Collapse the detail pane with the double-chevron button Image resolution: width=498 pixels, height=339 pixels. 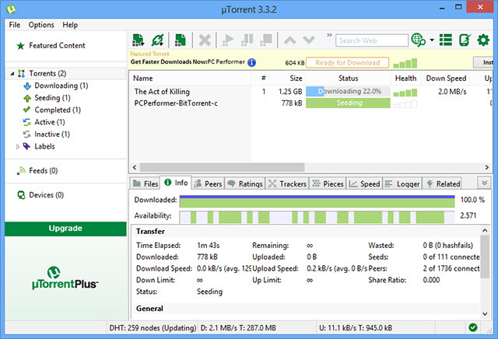point(483,183)
